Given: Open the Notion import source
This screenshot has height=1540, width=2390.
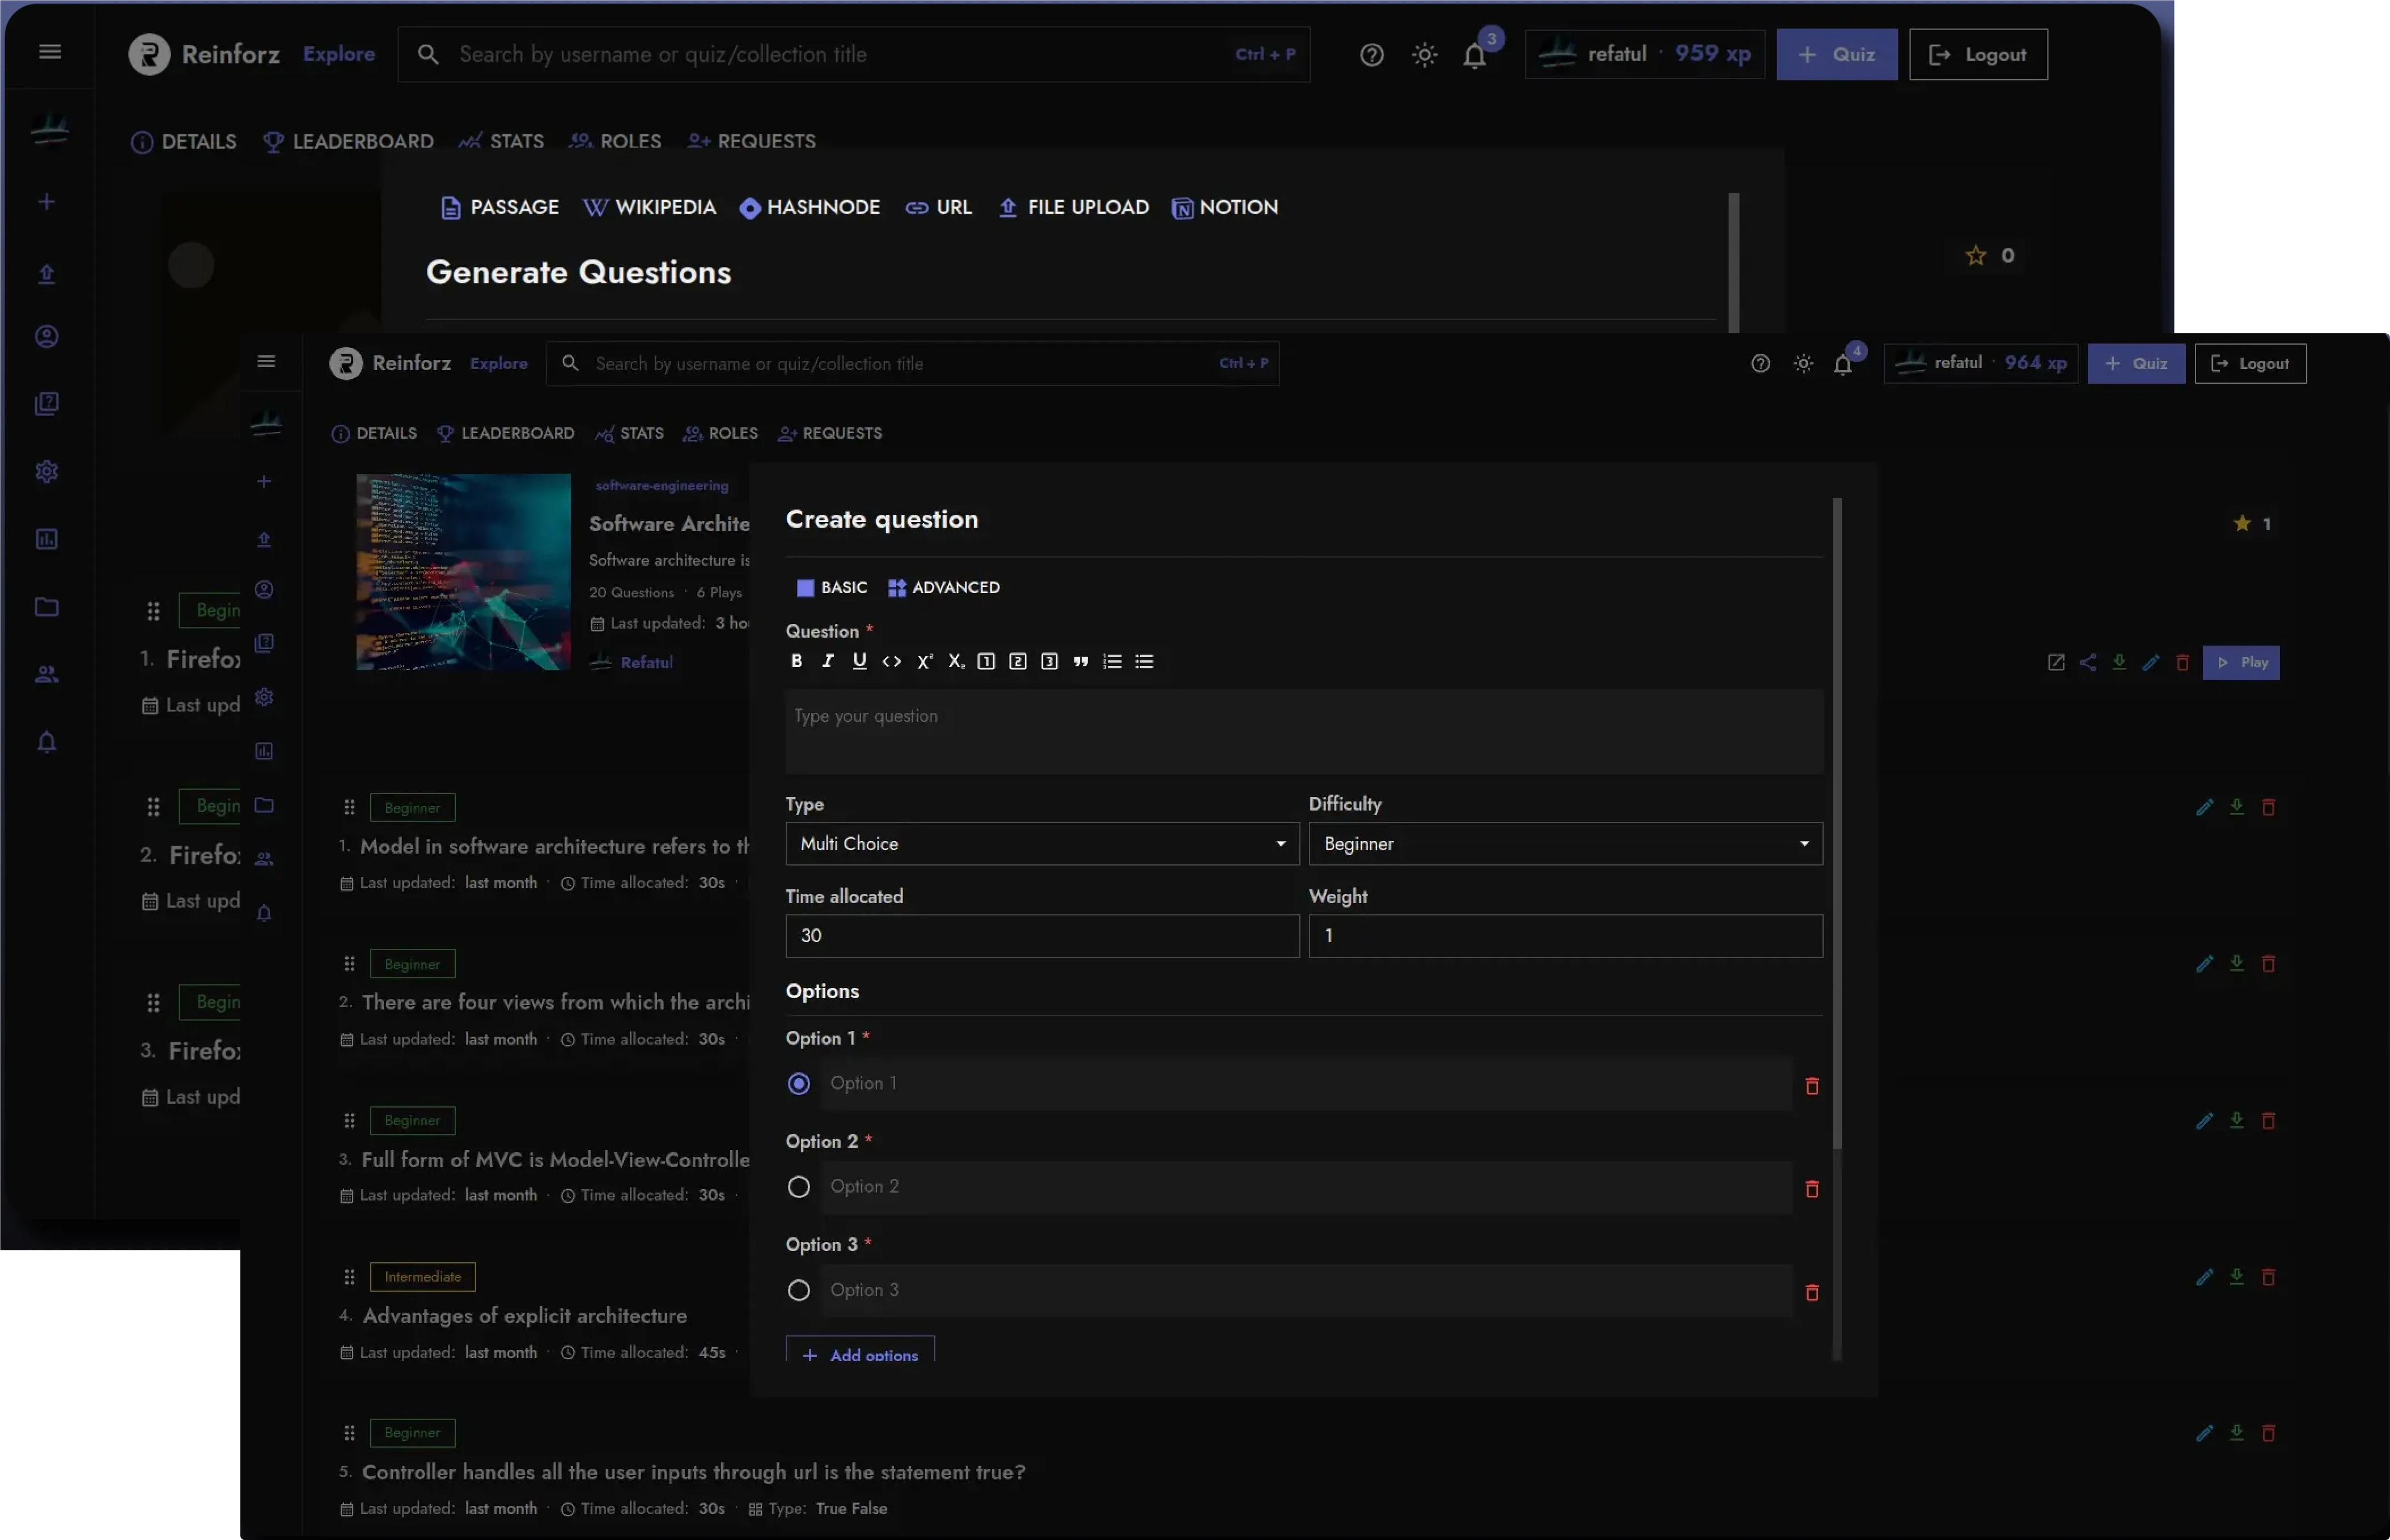Looking at the screenshot, I should coord(1225,207).
